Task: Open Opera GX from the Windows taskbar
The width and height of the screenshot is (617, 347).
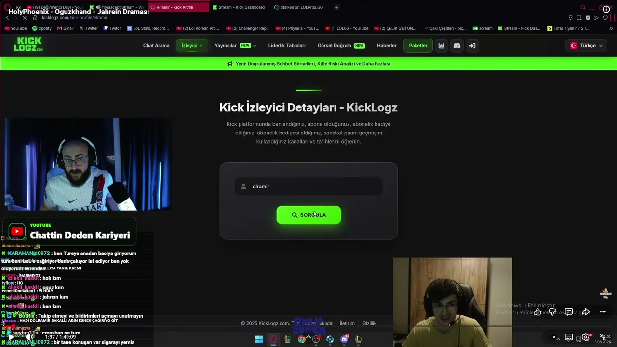Action: [x=273, y=339]
